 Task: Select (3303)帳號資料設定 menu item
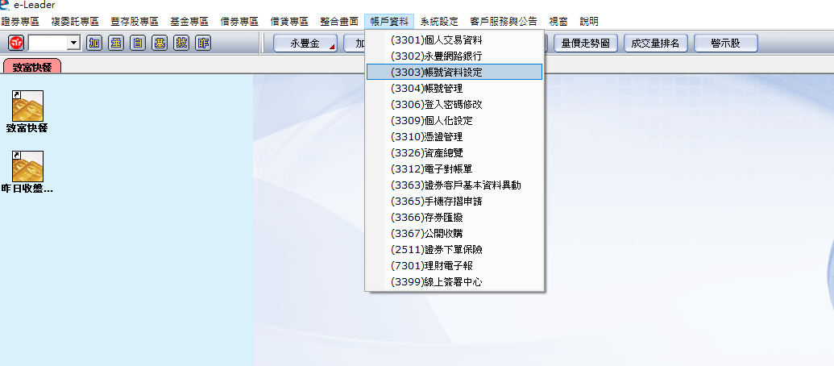454,72
